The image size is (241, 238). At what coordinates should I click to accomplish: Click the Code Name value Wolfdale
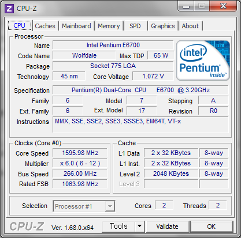tap(84, 55)
